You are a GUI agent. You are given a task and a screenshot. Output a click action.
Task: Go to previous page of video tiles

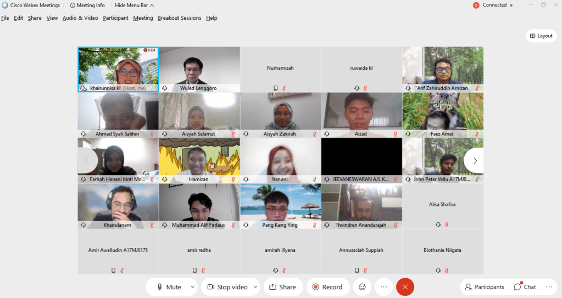[x=86, y=161]
